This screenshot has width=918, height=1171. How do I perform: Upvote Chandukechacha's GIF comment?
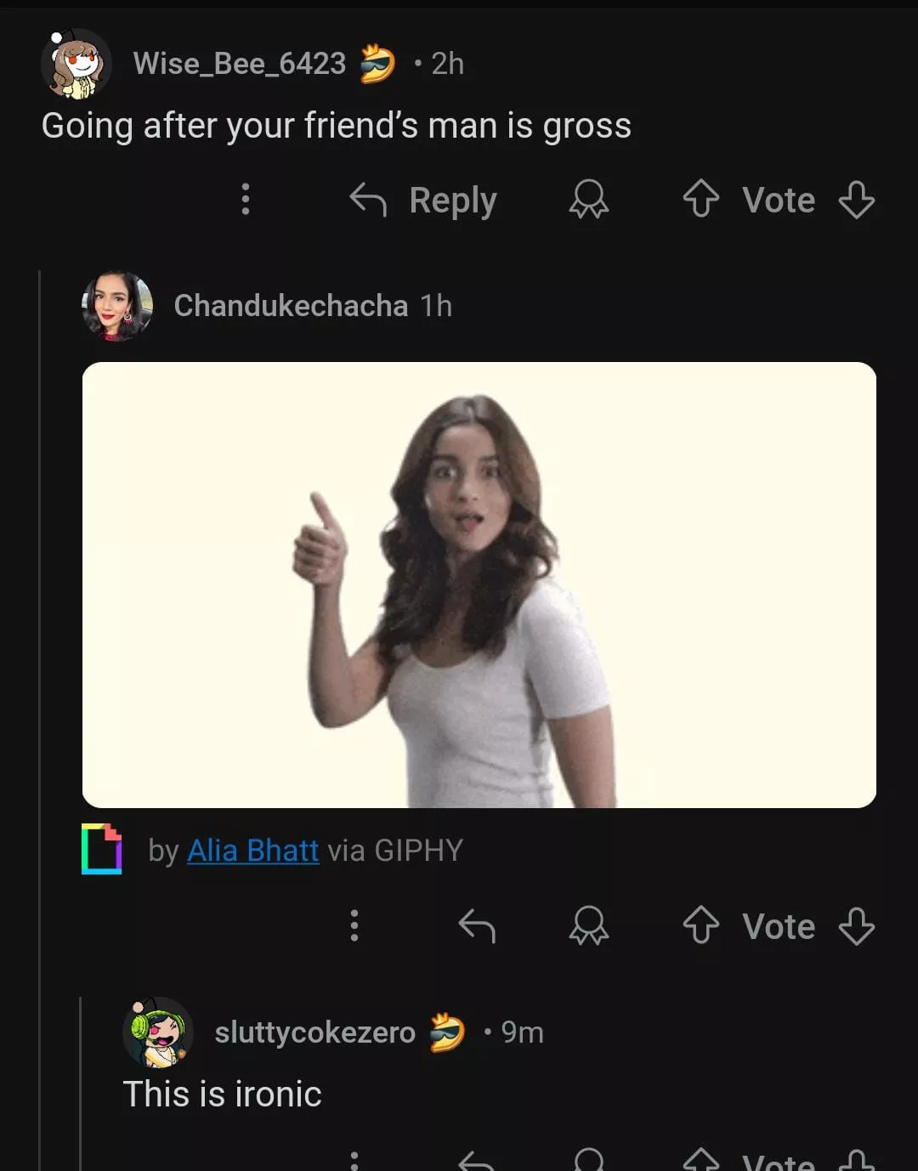(x=701, y=925)
